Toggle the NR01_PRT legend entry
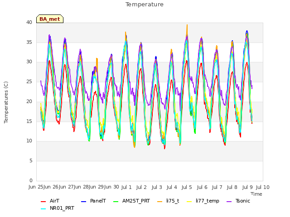Image resolution: width=290 pixels, height=217 pixels. click(x=58, y=208)
